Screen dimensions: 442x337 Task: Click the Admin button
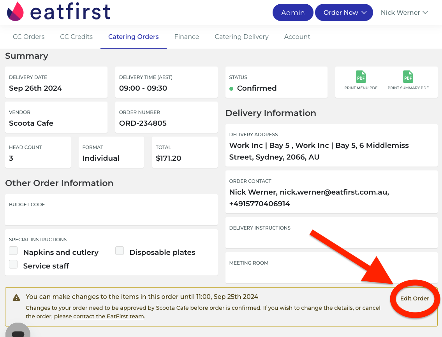pyautogui.click(x=293, y=12)
